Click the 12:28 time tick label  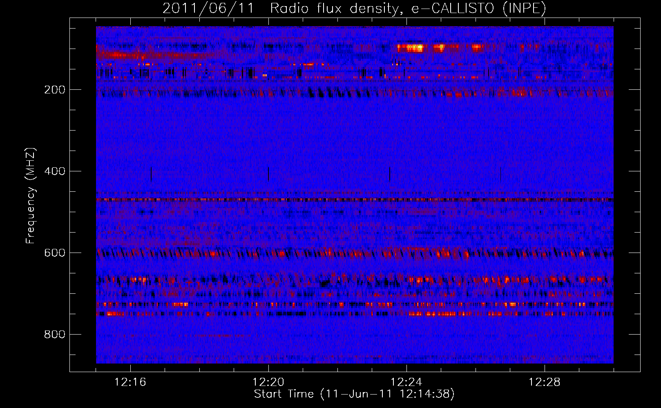(x=545, y=382)
